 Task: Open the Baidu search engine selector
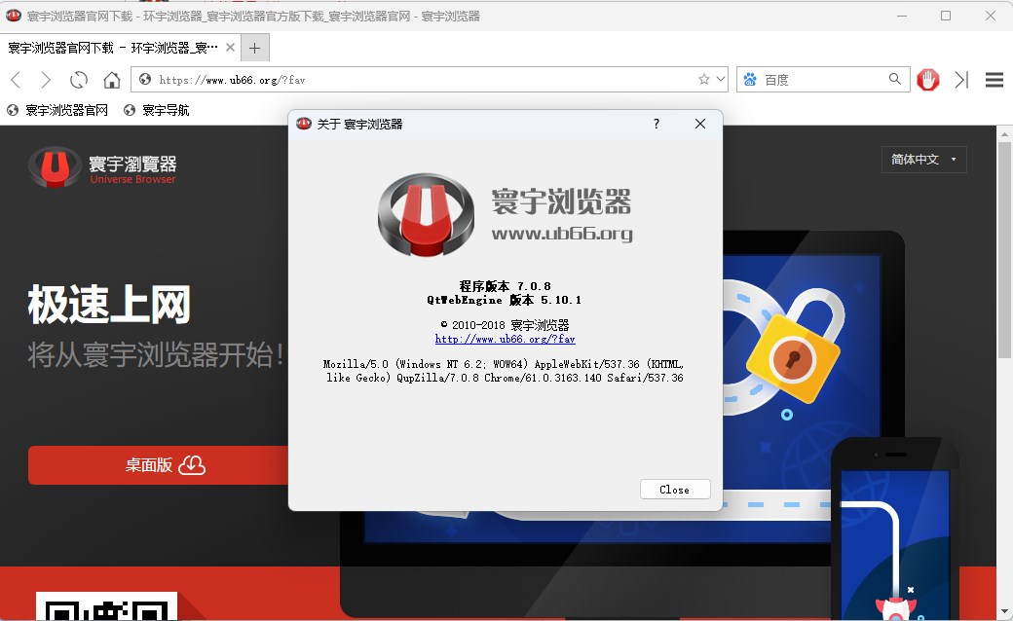click(x=750, y=80)
